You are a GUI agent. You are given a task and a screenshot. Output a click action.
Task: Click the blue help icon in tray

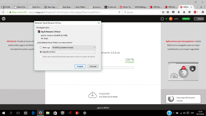point(169,113)
